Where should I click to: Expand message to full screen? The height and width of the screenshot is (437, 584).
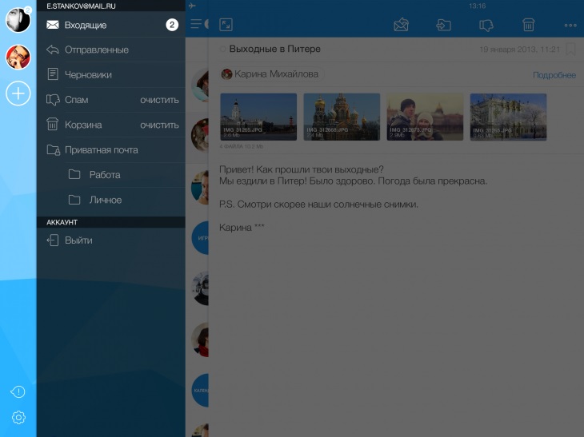(x=226, y=25)
